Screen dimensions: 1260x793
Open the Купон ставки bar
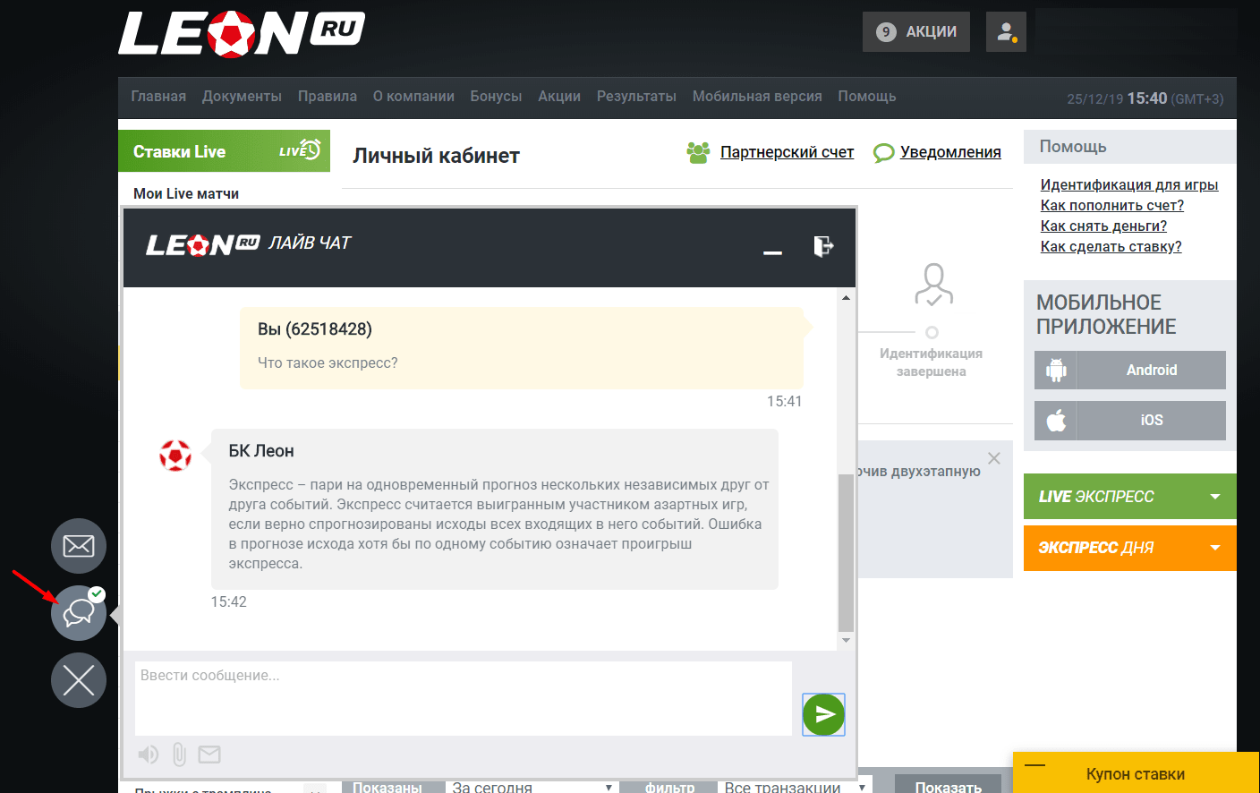[x=1136, y=772]
